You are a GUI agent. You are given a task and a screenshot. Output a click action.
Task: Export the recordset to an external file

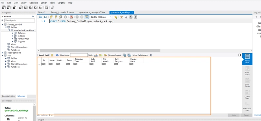[124, 55]
